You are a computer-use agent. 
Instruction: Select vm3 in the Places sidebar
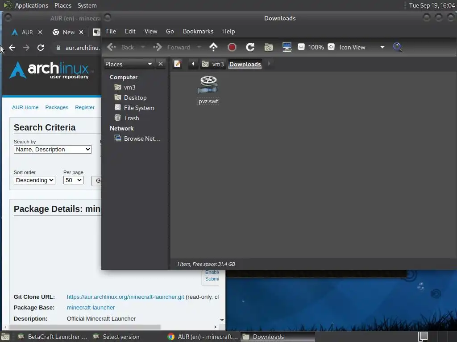point(130,87)
